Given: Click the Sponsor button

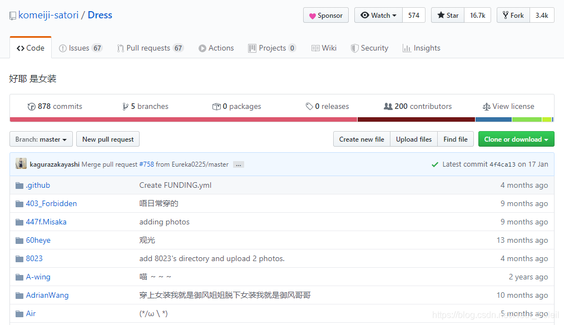Looking at the screenshot, I should (326, 15).
